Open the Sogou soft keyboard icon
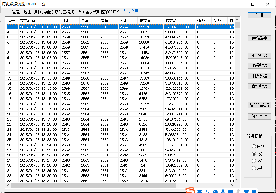This screenshot has width=276, height=193. (x=231, y=191)
